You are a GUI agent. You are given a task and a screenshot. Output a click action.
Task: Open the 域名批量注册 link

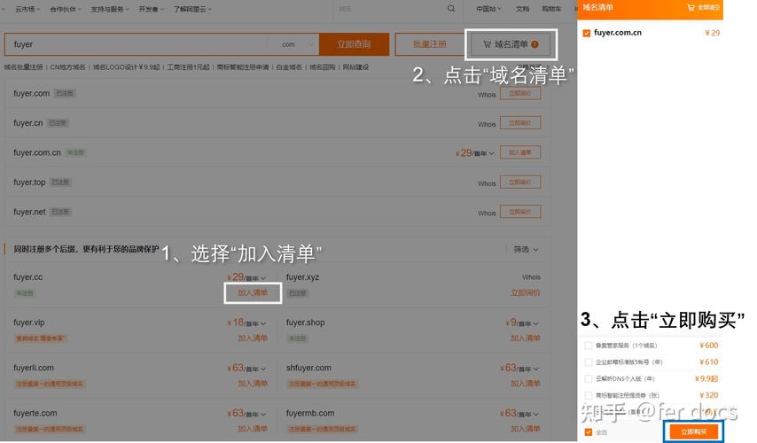[23, 67]
